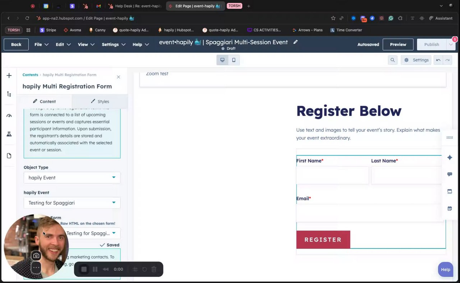
Task: Click the redo arrow button
Action: pos(447,60)
